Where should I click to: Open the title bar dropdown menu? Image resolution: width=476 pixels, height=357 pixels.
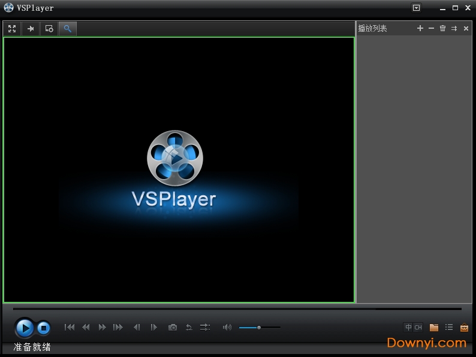(x=416, y=8)
